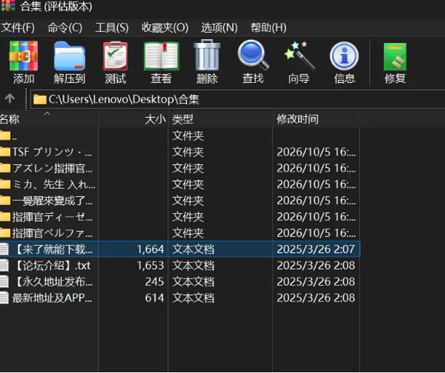Select the 【论坛介绍】.txt file icon
Screen dimensions: 445x373
(4, 265)
